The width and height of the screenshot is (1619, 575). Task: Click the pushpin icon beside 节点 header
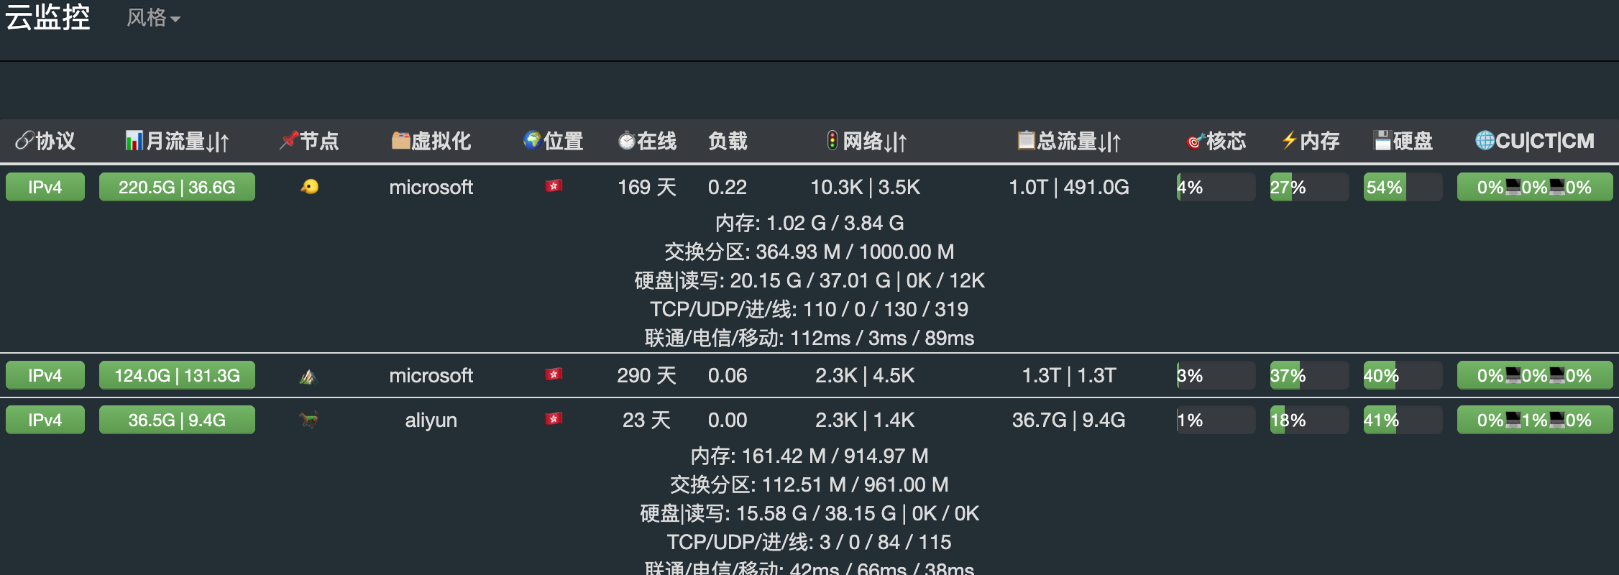pos(288,140)
